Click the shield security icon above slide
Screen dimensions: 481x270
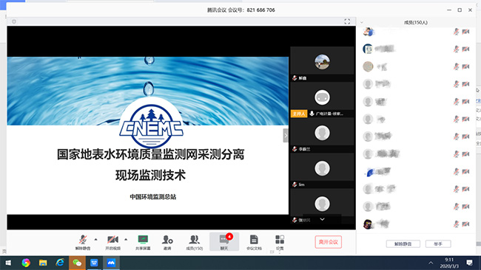pyautogui.click(x=14, y=21)
